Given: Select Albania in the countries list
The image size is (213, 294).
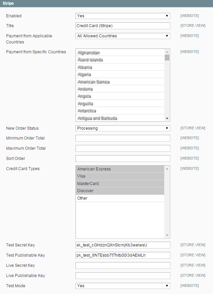Looking at the screenshot, I should (120, 67).
